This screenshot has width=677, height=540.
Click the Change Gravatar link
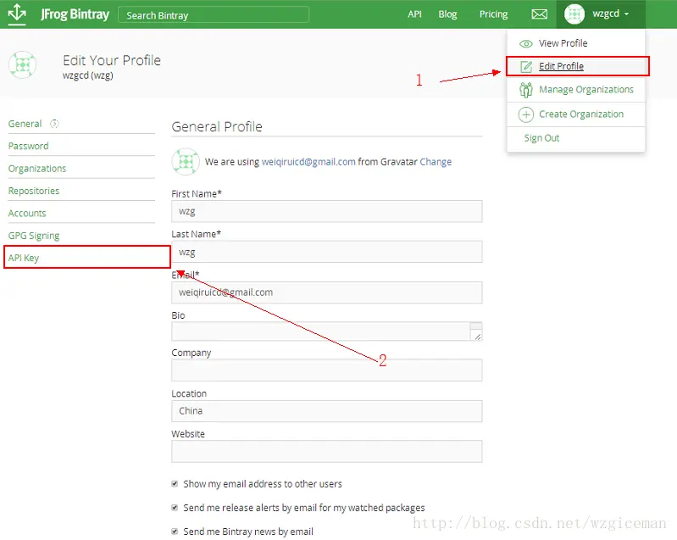(436, 162)
